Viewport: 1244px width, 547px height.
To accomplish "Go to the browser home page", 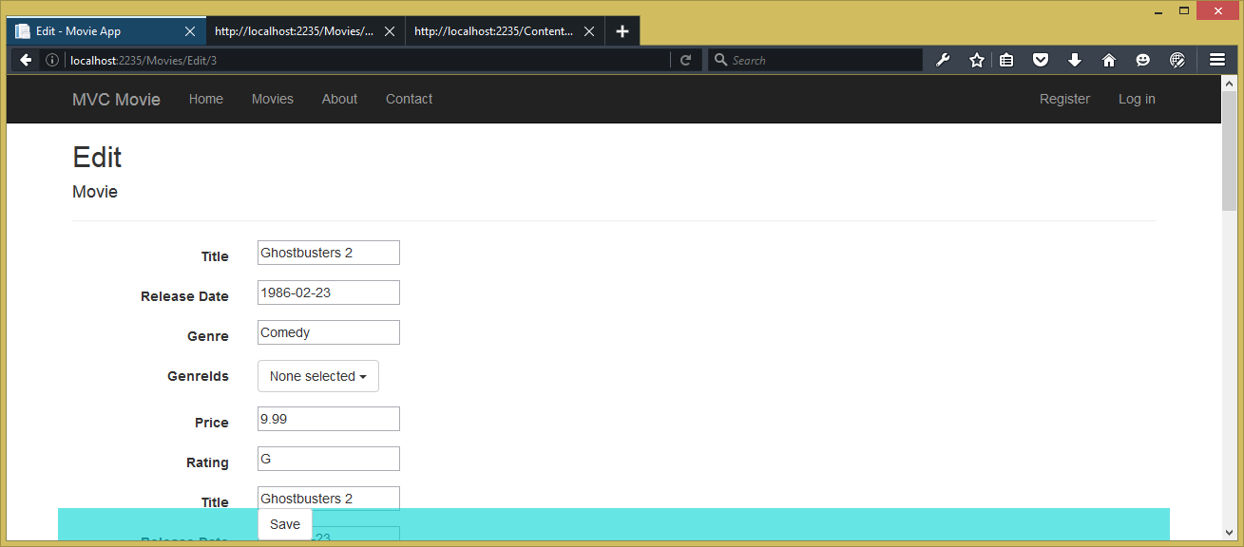I will (1109, 59).
